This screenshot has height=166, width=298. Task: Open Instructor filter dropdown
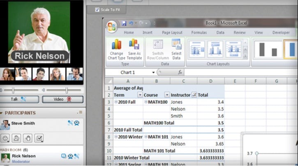click(194, 95)
